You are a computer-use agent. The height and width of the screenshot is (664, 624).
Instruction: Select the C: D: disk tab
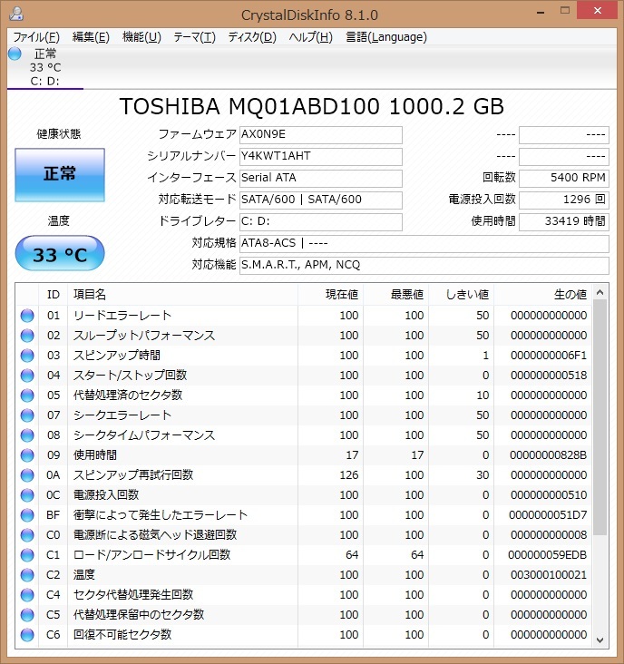click(44, 67)
